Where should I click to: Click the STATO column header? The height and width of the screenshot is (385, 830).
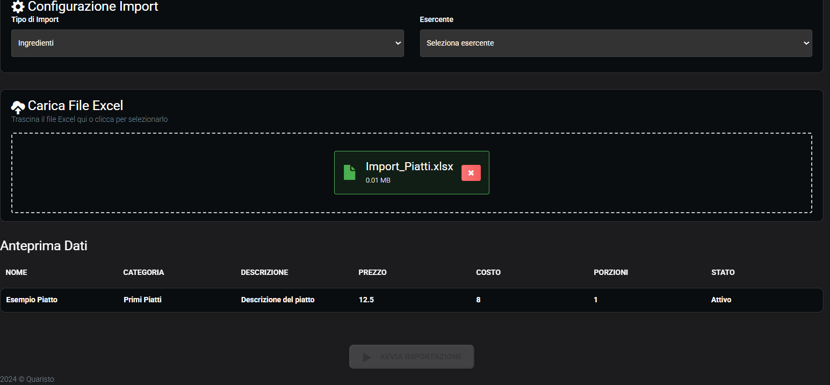point(723,272)
